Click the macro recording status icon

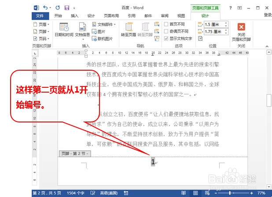pos(126,193)
